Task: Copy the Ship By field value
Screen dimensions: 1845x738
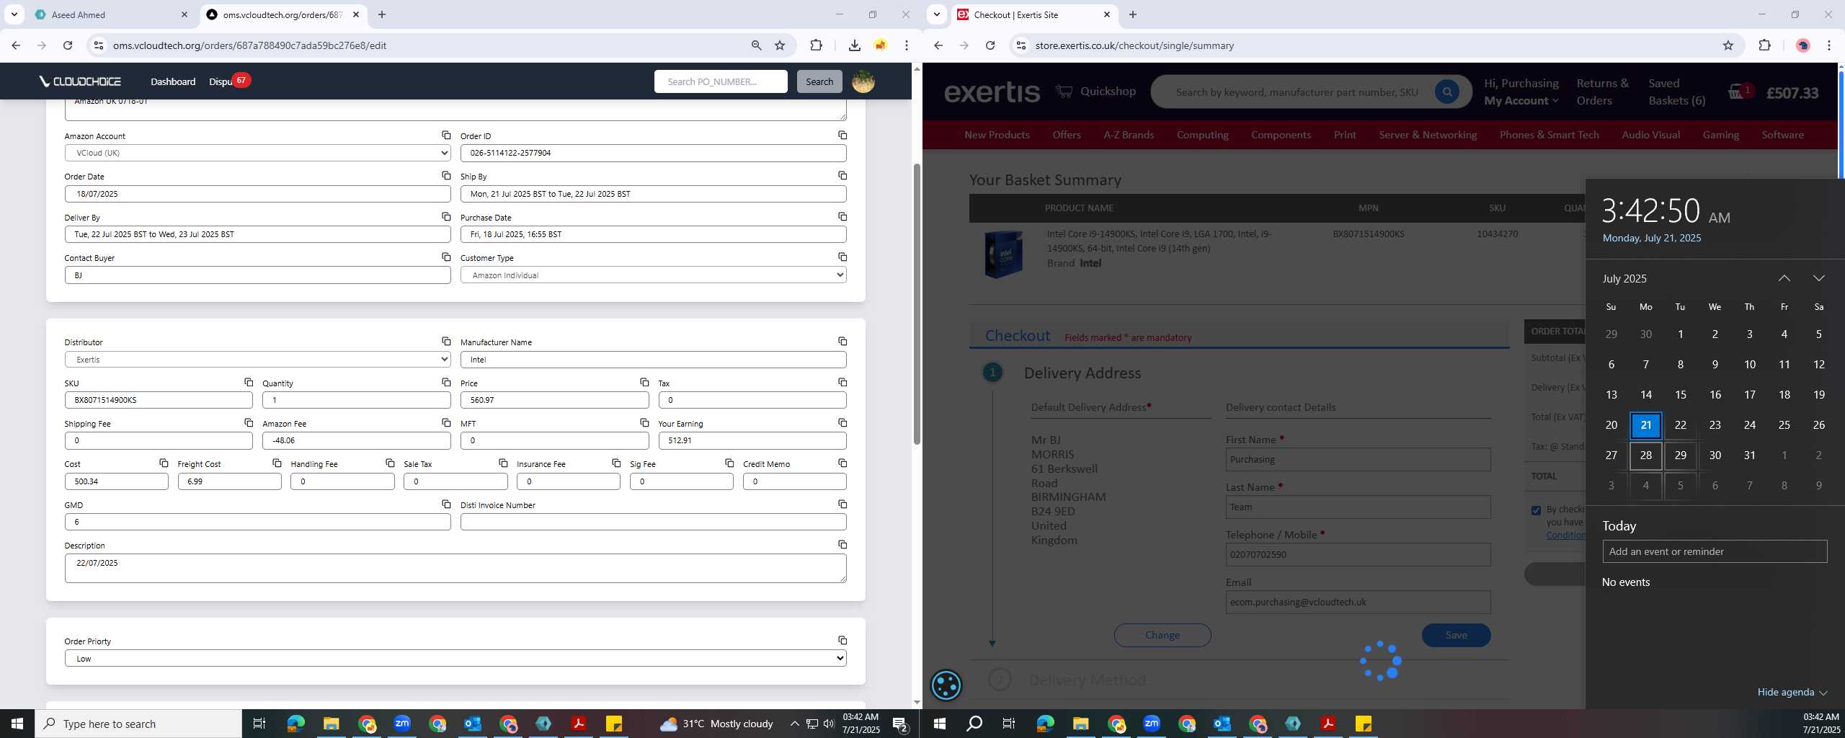Action: 842,176
